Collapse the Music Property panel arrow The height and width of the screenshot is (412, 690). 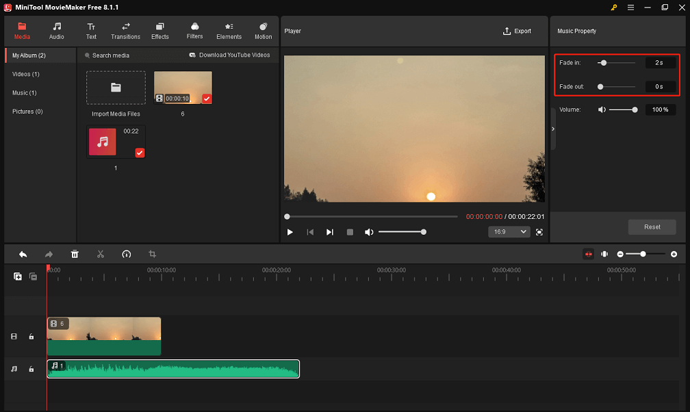(x=553, y=129)
